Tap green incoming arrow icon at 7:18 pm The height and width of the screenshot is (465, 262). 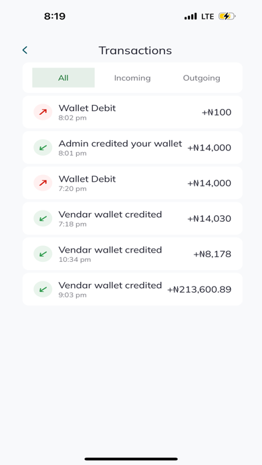coord(43,218)
